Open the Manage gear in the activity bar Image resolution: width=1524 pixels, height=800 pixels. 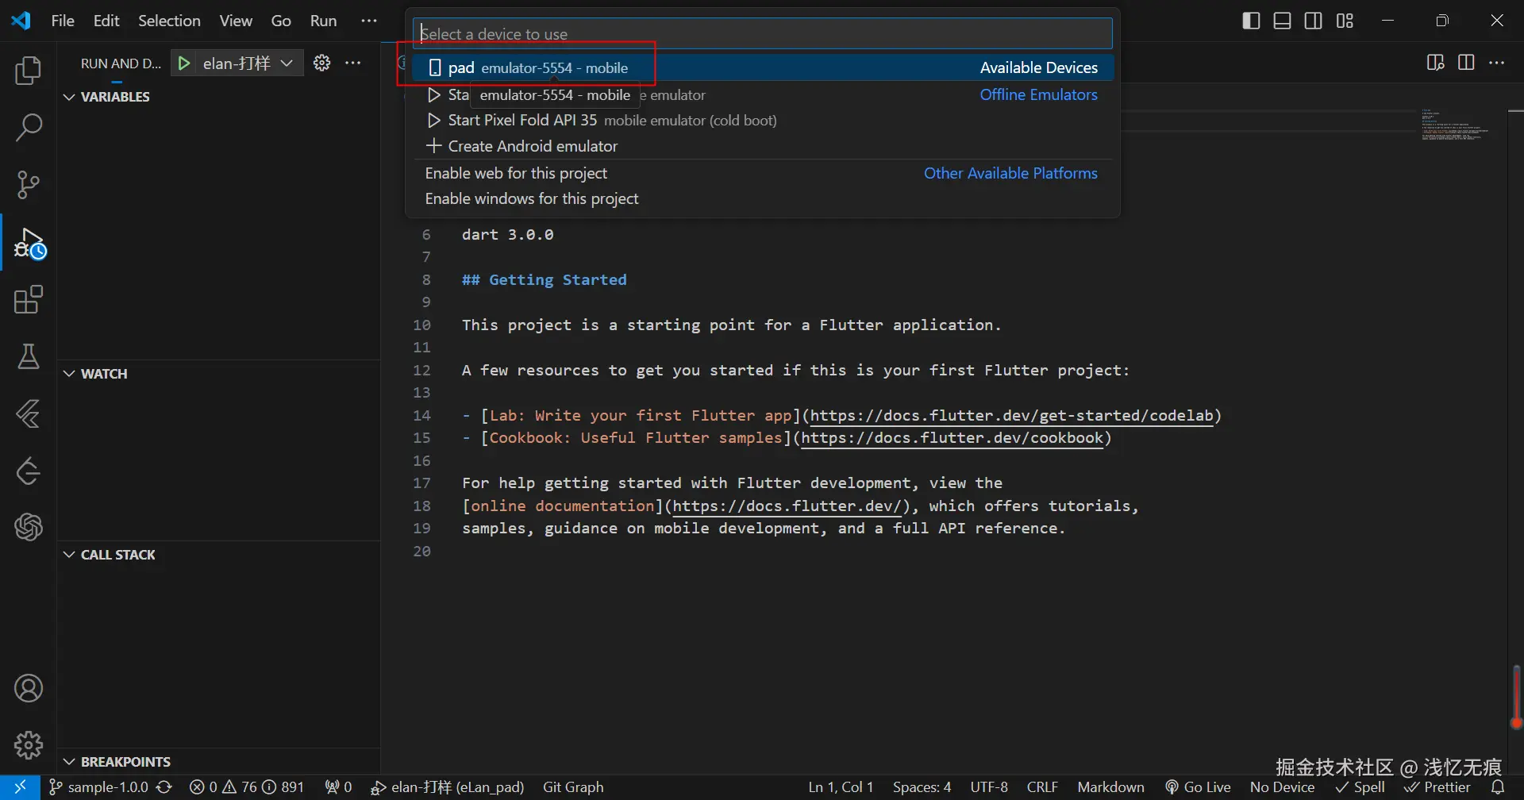tap(29, 745)
